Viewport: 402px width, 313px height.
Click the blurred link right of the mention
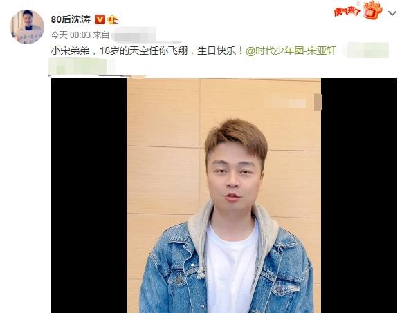(367, 50)
